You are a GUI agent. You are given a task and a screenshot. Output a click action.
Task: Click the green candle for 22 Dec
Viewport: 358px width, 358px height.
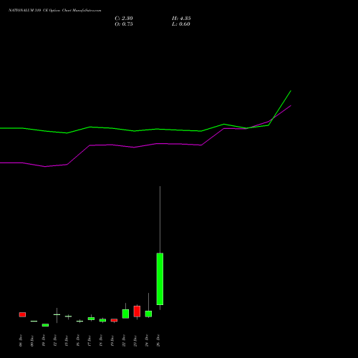coord(125,314)
